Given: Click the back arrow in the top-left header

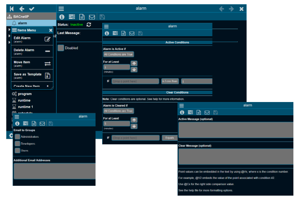Looking at the screenshot, I should pos(22,9).
